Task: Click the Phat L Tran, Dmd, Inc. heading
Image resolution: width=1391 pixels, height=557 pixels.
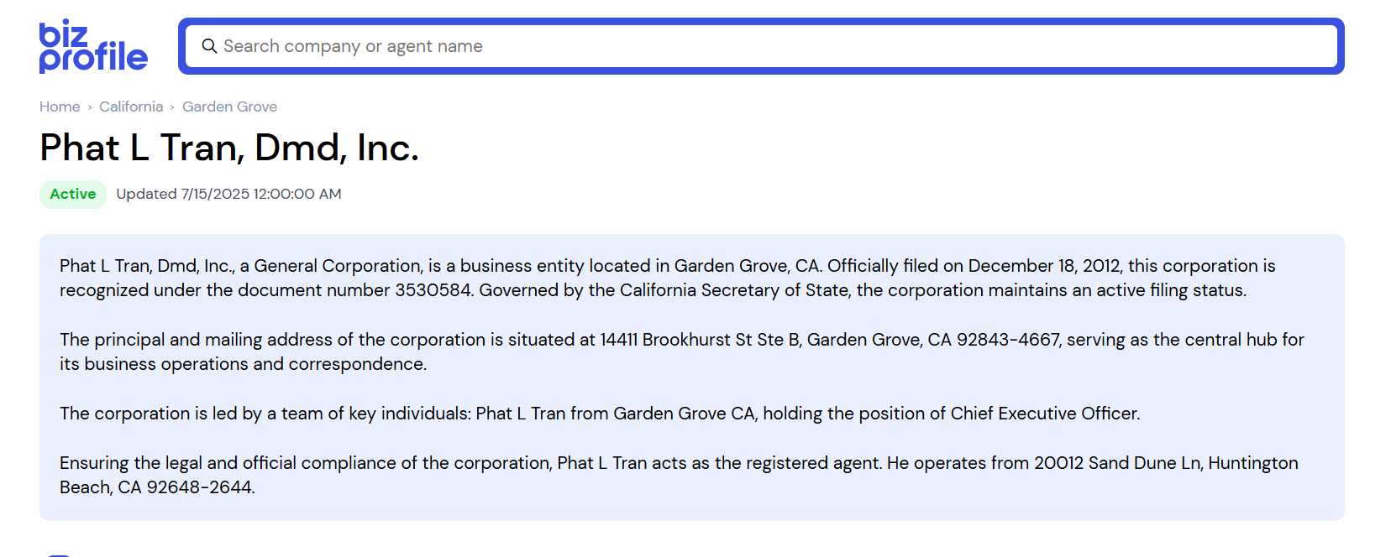Action: click(x=228, y=148)
